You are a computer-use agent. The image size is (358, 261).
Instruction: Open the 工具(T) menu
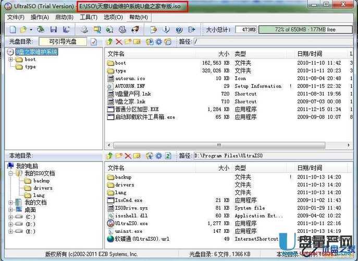(x=89, y=17)
